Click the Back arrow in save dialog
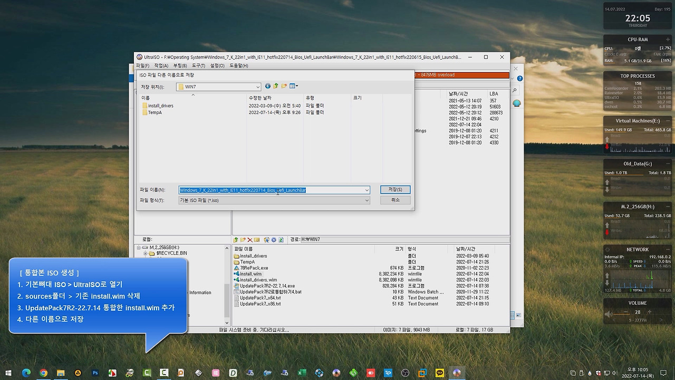Image resolution: width=675 pixels, height=380 pixels. 268,86
